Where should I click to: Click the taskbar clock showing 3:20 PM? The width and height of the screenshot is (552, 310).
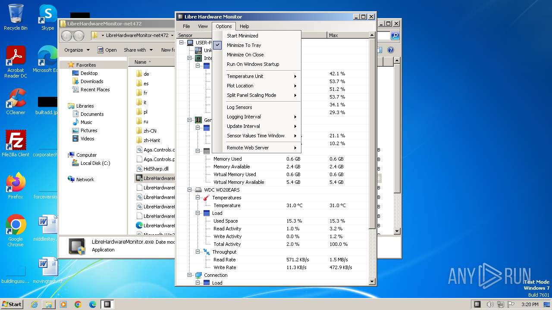pyautogui.click(x=530, y=304)
